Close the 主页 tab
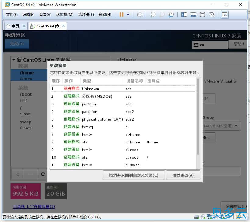The image size is (250, 222). click(24, 26)
